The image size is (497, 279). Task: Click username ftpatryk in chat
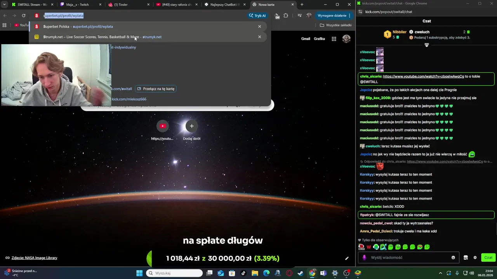pyautogui.click(x=367, y=215)
